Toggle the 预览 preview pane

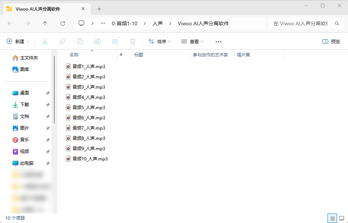point(331,41)
